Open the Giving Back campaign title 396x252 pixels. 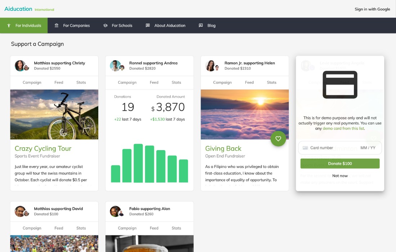pyautogui.click(x=223, y=148)
